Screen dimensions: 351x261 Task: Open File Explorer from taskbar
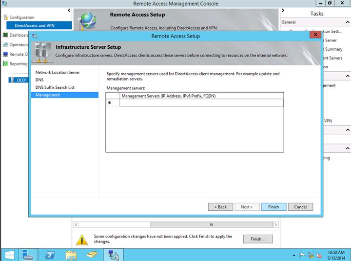[x=71, y=255]
